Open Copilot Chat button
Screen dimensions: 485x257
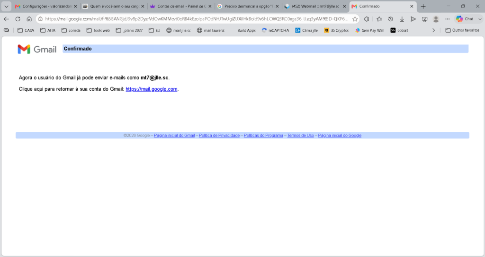(x=465, y=19)
